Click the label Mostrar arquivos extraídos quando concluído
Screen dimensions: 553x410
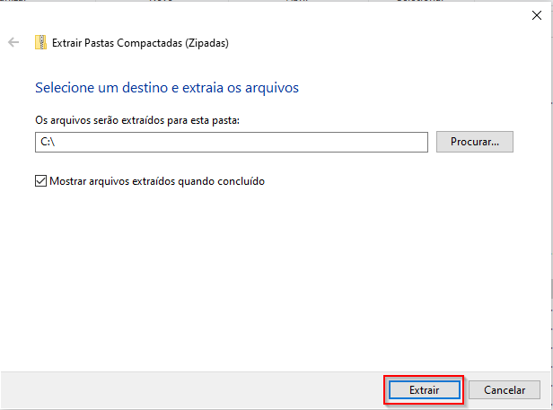pos(157,181)
